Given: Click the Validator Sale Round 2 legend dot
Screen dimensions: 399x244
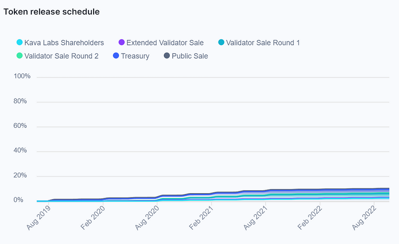Looking at the screenshot, I should [x=20, y=56].
